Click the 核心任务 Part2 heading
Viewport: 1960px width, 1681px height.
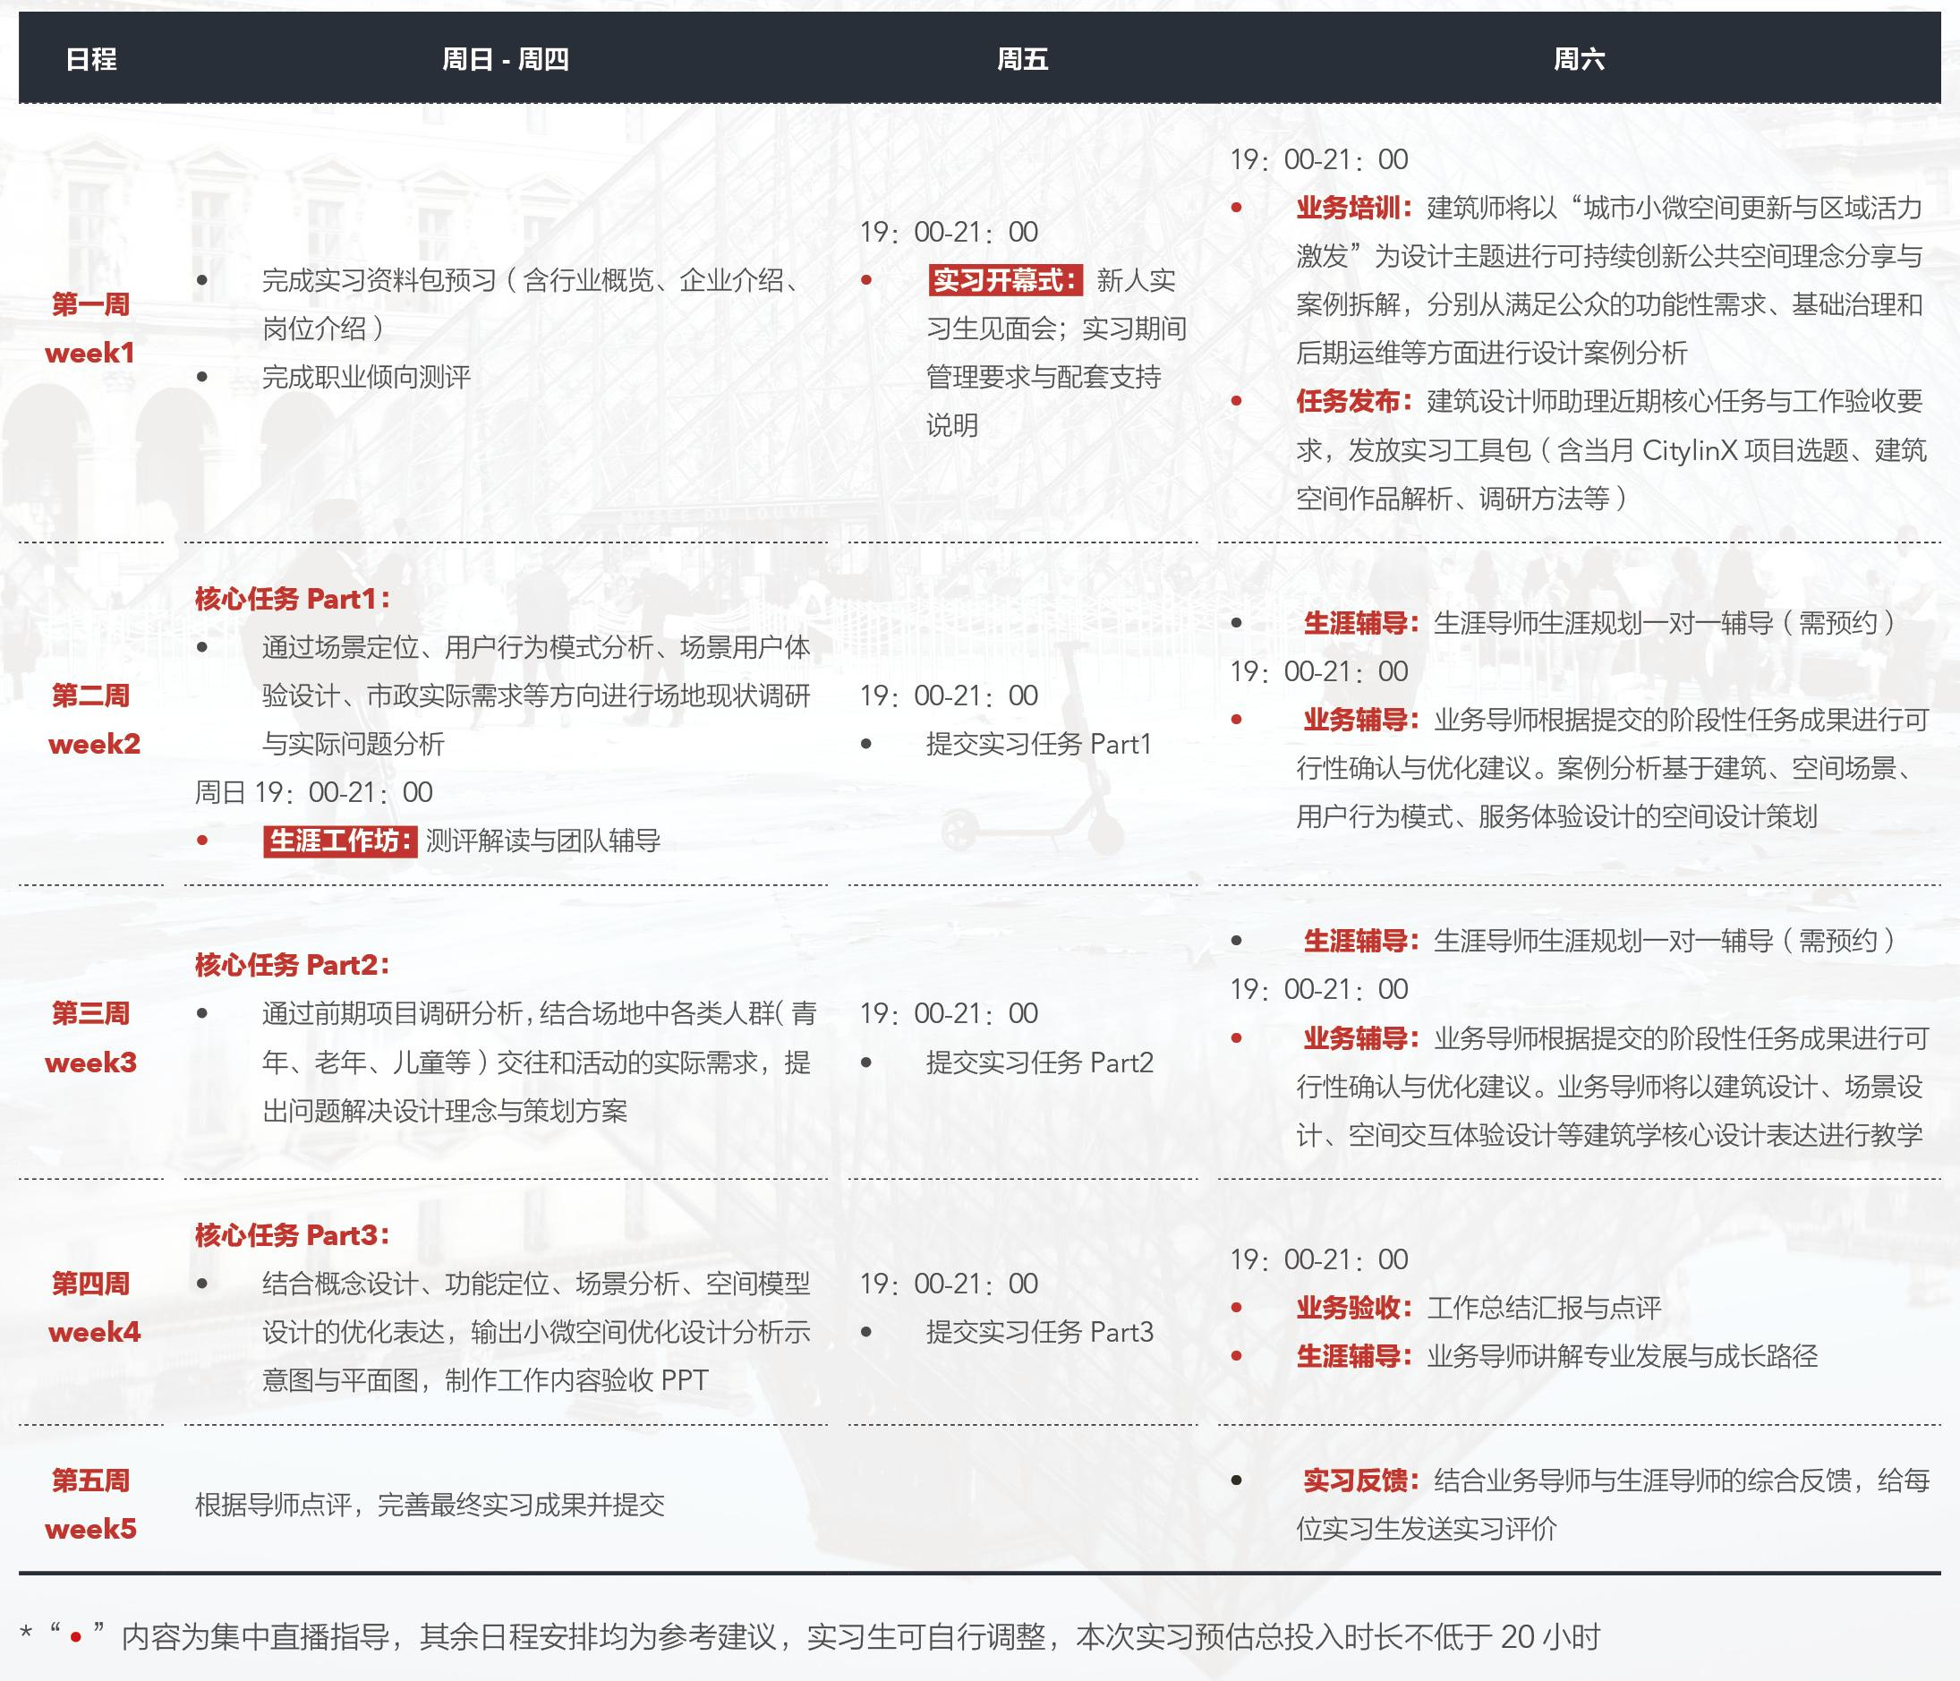pos(293,965)
